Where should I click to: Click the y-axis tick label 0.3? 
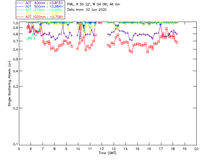click(x=15, y=86)
